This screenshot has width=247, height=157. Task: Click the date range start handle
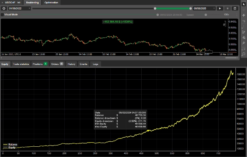[155, 8]
